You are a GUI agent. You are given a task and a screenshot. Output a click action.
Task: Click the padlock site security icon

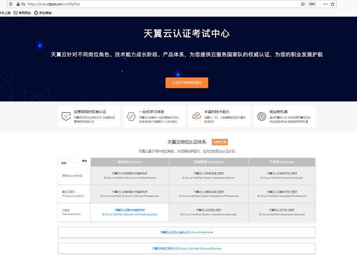18,4
